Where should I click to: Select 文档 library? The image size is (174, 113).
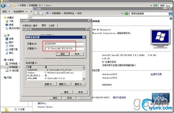pyautogui.click(x=10, y=46)
